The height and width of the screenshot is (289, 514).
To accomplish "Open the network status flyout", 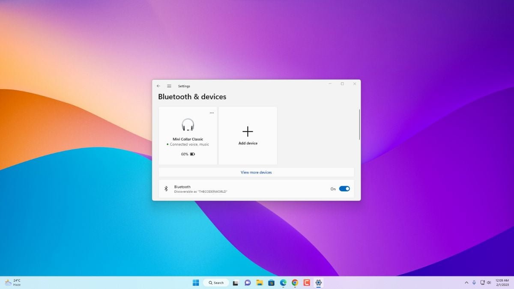I will [x=482, y=283].
